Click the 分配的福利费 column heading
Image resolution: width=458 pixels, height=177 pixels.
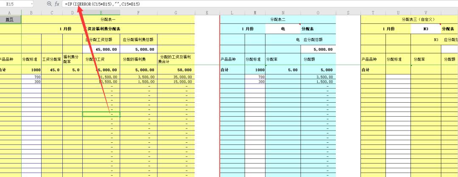pyautogui.click(x=134, y=60)
